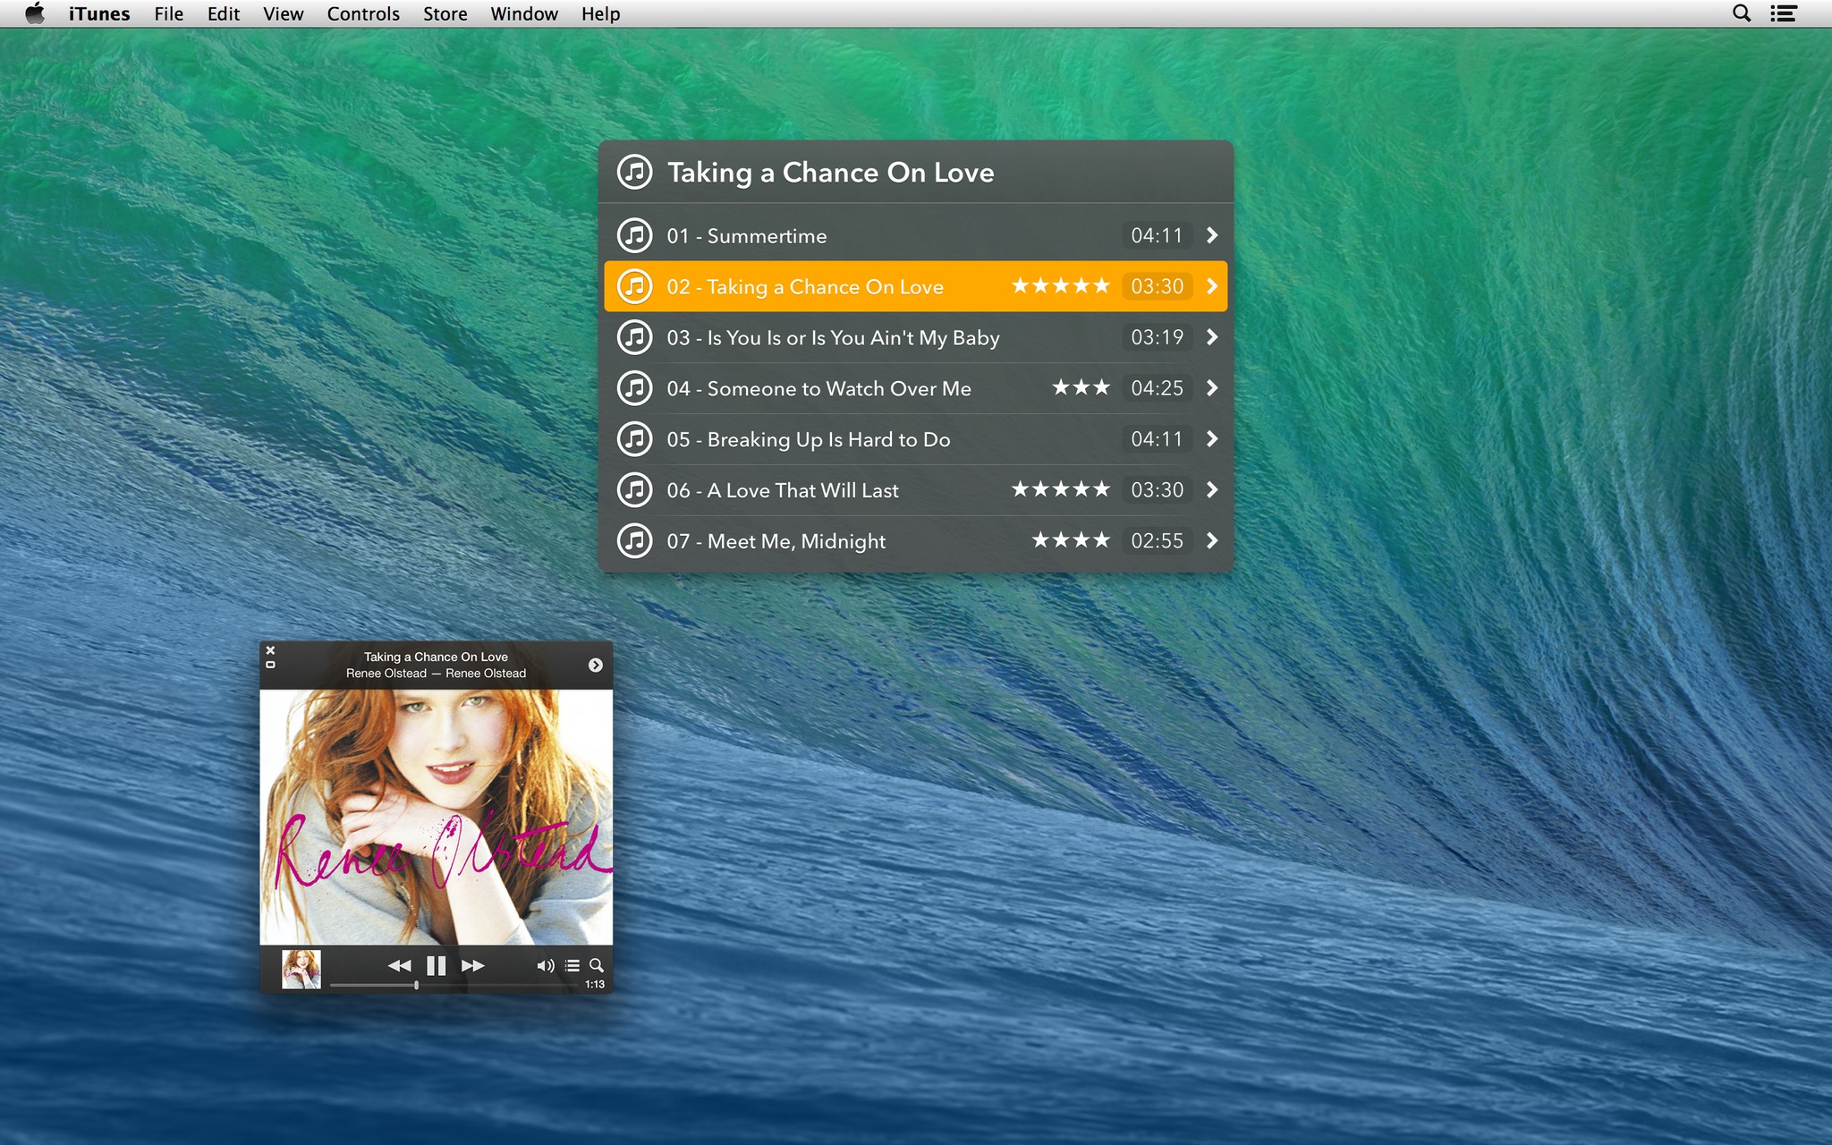Mute the volume in mini player
The width and height of the screenshot is (1832, 1145).
[x=546, y=964]
